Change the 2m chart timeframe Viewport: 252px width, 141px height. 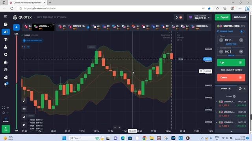pyautogui.click(x=24, y=109)
